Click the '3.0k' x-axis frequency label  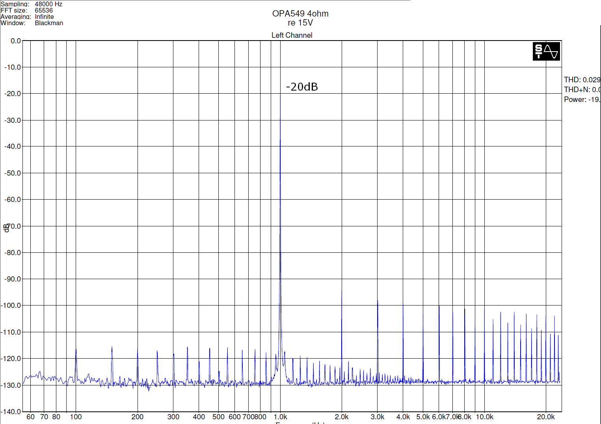378,417
